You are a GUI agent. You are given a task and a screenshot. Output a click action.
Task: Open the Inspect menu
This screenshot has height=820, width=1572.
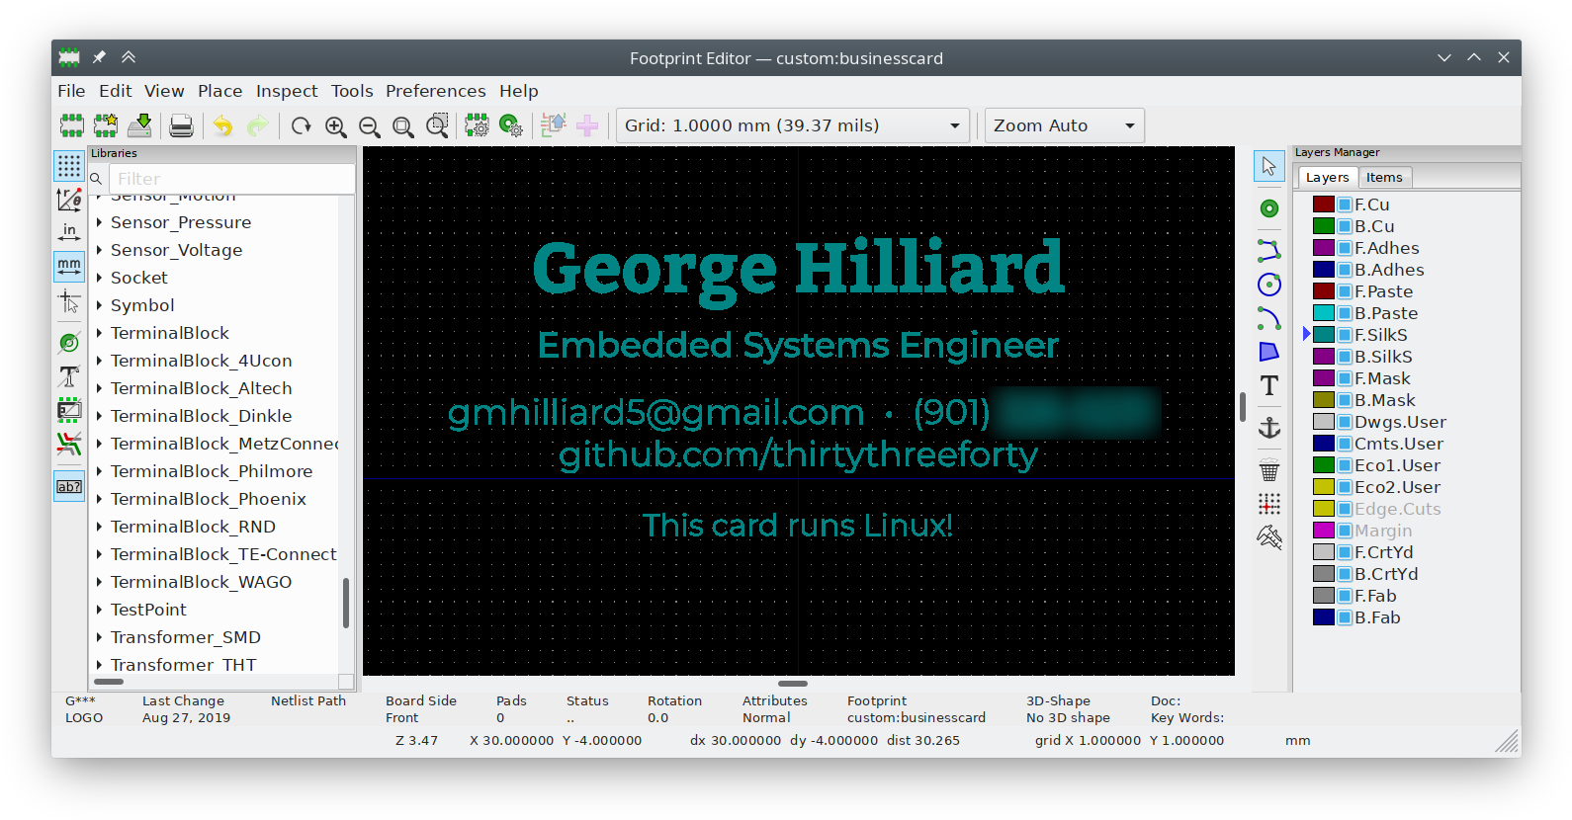287,91
